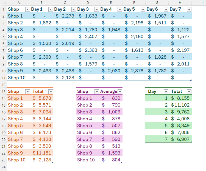Image resolution: width=206 pixels, height=171 pixels.
Task: Click the 2,407 cell for Shop 4
Action: [88, 36]
